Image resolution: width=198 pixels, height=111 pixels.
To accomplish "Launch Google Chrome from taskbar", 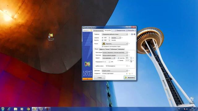I will [28, 109].
